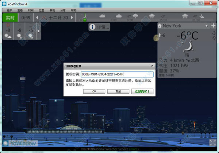Image resolution: width=219 pixels, height=153 pixels.
Task: Open the NWS link in footer
Action: click(134, 149)
